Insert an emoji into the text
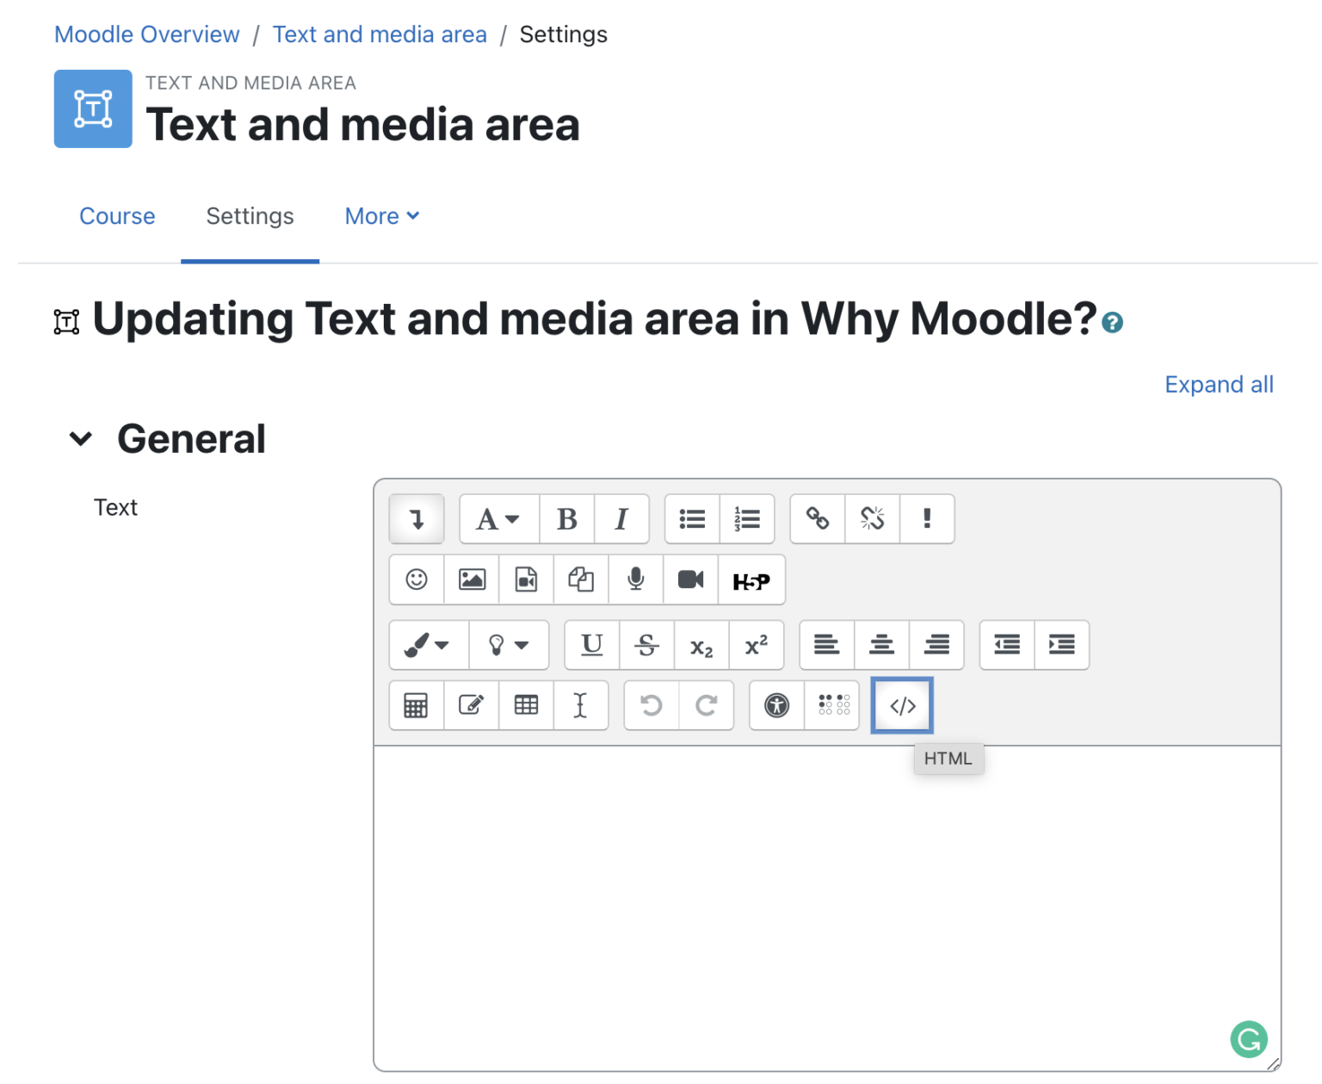Viewport: 1322px width, 1084px height. click(416, 579)
